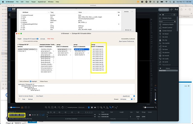Open the File menu

pyautogui.click(x=17, y=2)
